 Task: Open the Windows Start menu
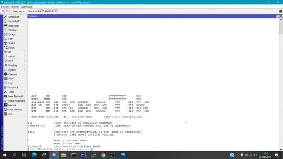pyautogui.click(x=4, y=155)
